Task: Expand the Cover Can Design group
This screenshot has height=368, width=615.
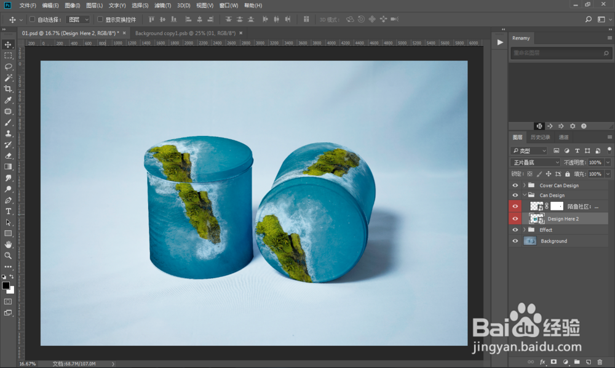Action: pyautogui.click(x=525, y=185)
